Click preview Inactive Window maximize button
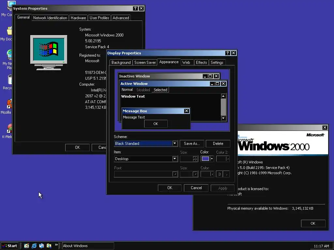The height and width of the screenshot is (250, 334). [210, 76]
